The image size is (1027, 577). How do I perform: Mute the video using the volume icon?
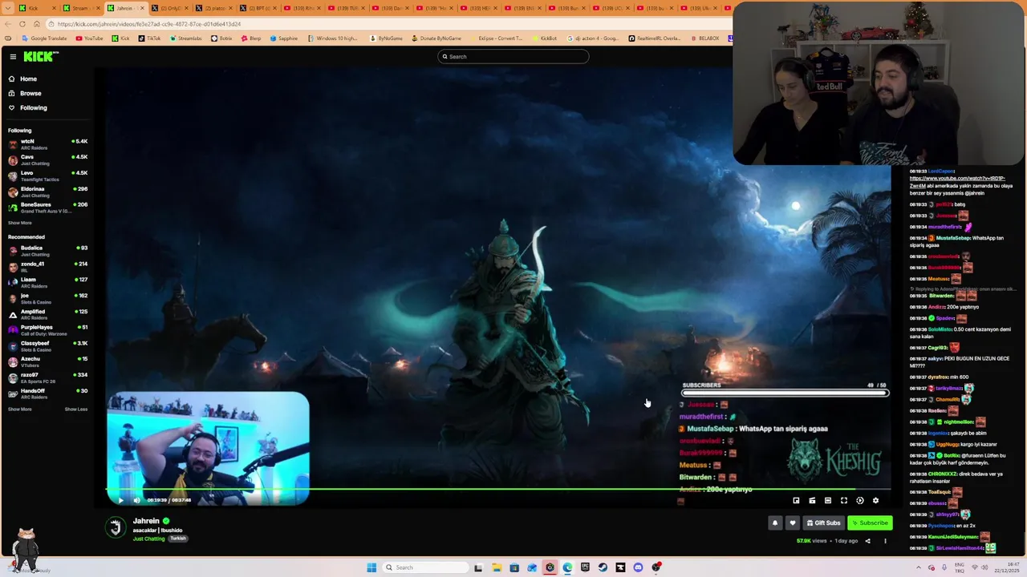(x=136, y=500)
